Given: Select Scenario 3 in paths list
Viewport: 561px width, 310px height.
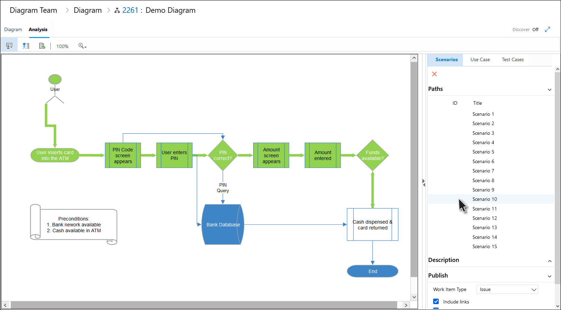Looking at the screenshot, I should tap(491, 133).
